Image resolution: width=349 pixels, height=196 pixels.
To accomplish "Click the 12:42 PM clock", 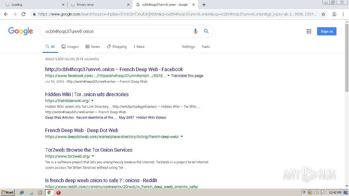I will coord(335,192).
